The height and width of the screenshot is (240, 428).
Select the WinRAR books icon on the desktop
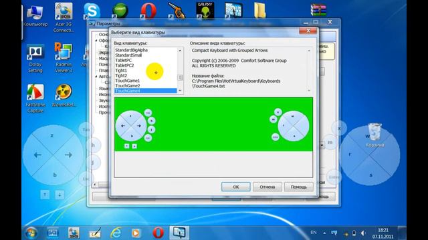318,10
